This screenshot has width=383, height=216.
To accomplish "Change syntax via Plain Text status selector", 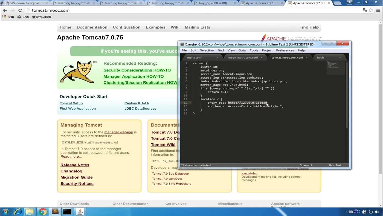I will pyautogui.click(x=335, y=165).
